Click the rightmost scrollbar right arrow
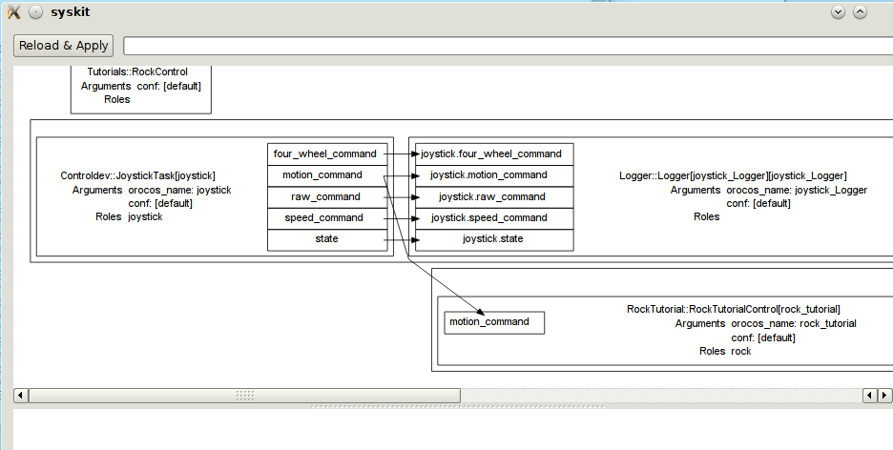 pos(884,395)
